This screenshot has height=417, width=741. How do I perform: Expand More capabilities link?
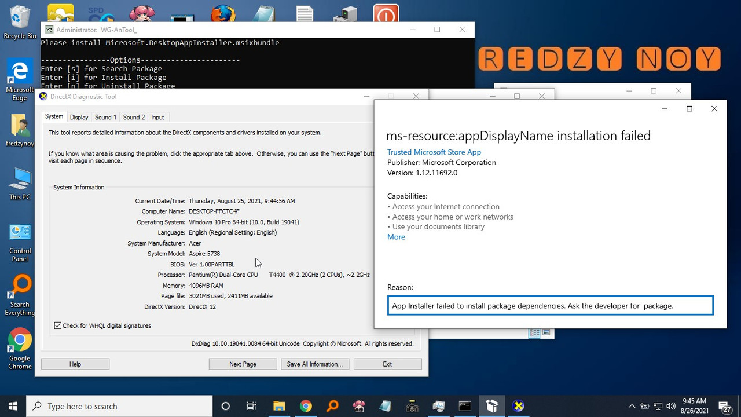click(396, 237)
